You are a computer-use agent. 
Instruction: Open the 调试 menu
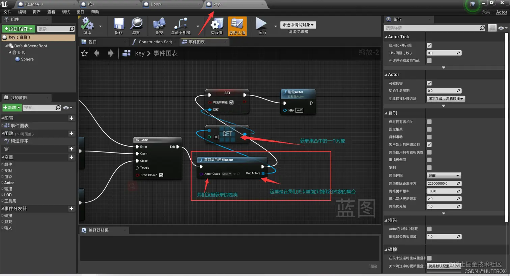[x=66, y=12]
